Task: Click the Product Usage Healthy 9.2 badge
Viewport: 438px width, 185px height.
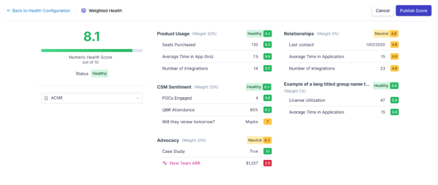Action: point(259,34)
